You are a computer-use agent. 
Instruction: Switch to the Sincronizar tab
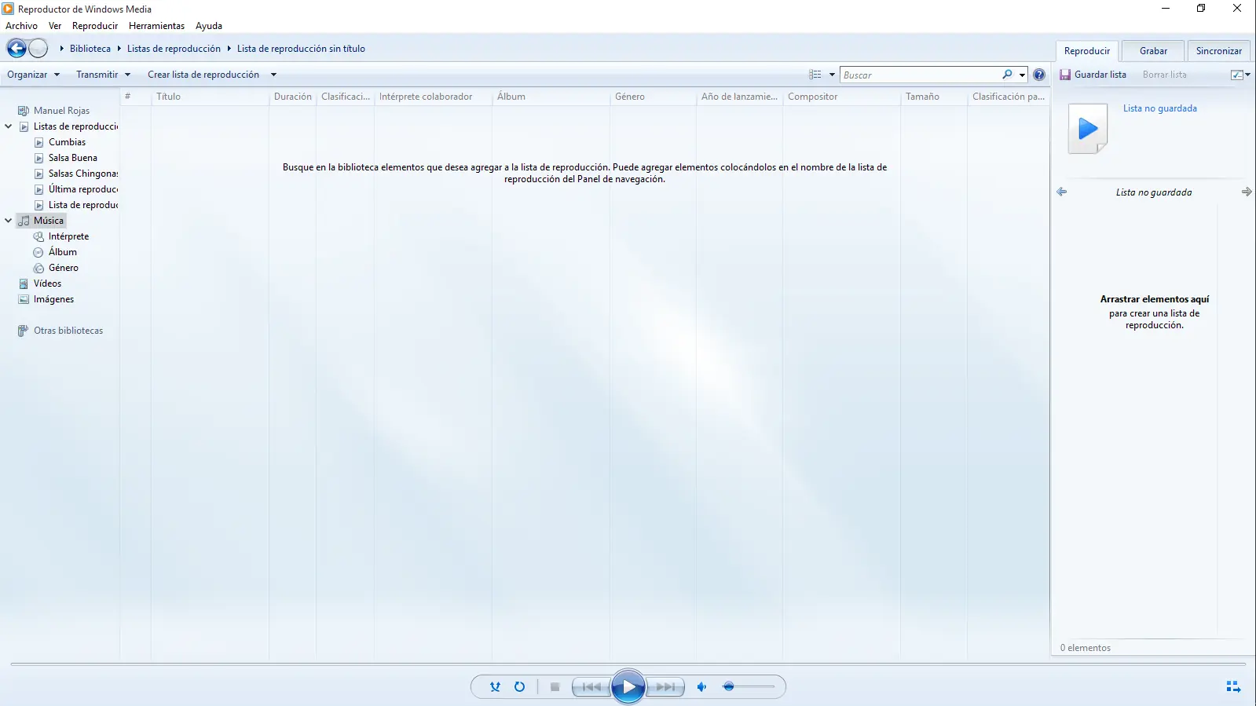tap(1219, 51)
